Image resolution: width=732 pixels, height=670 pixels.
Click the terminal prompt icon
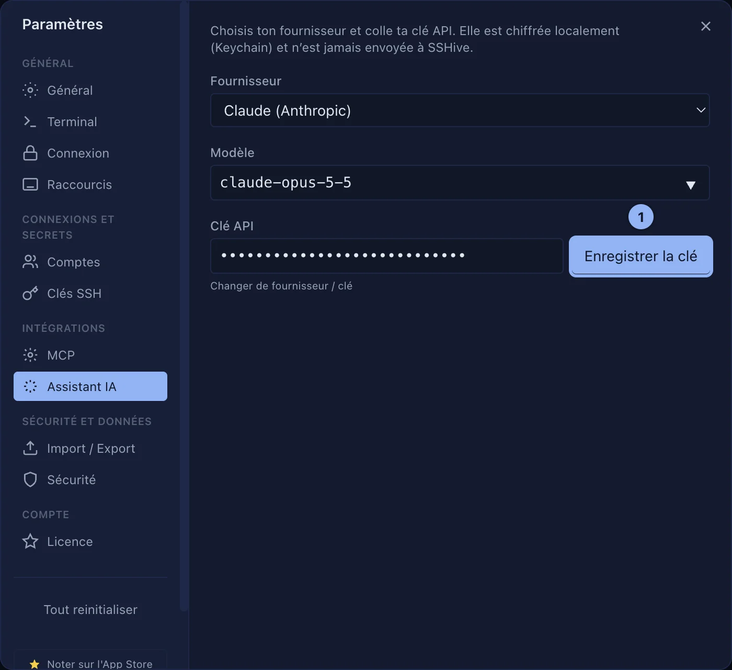tap(30, 122)
